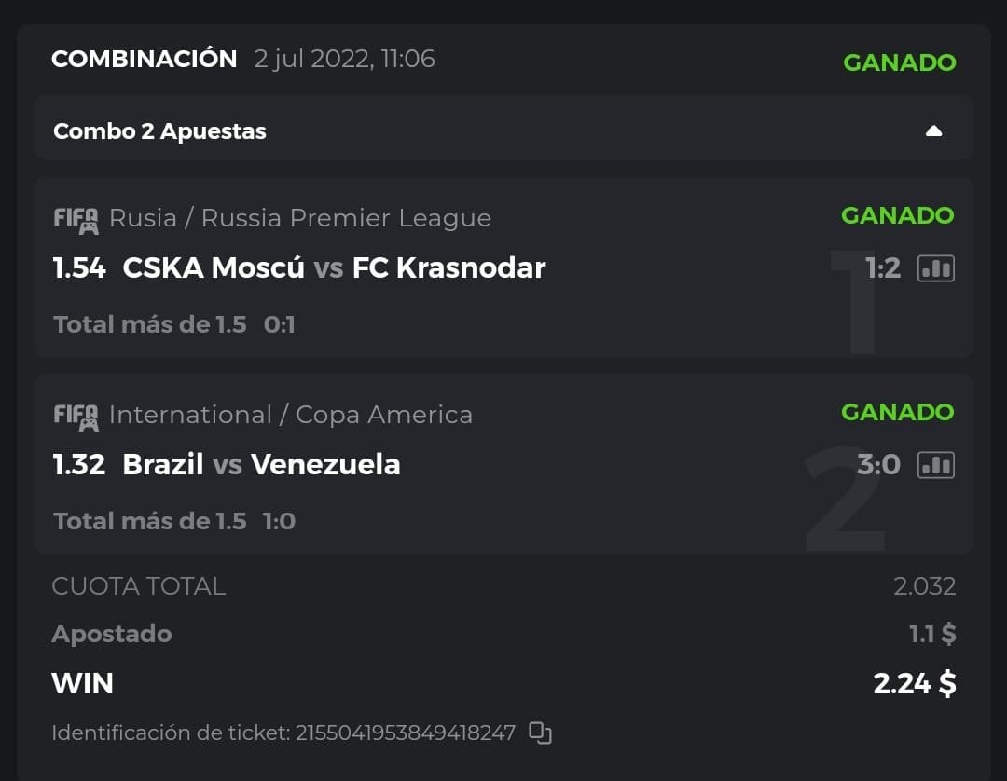Click the FIFA icon beside Copa America
The image size is (1007, 781).
point(76,416)
